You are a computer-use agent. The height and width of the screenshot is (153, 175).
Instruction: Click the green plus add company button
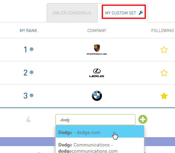coord(143,119)
